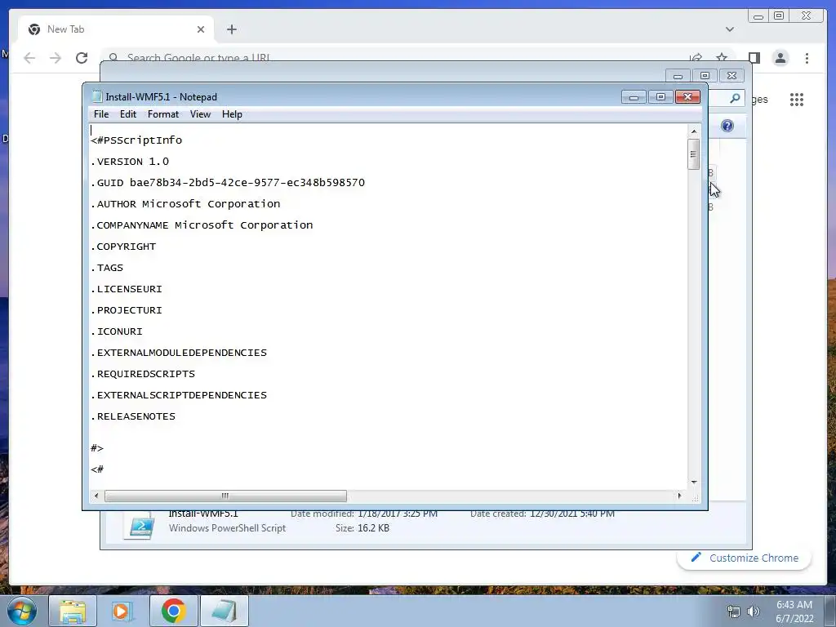Click the 'Size: 16.2 KB' detail in Explorer

click(362, 528)
